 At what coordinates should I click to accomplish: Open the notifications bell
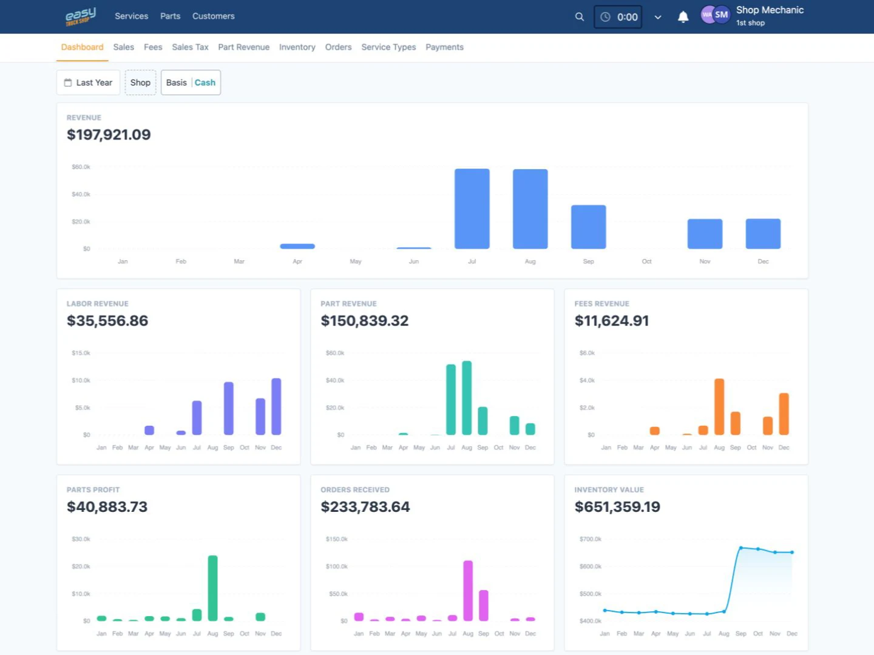click(683, 17)
